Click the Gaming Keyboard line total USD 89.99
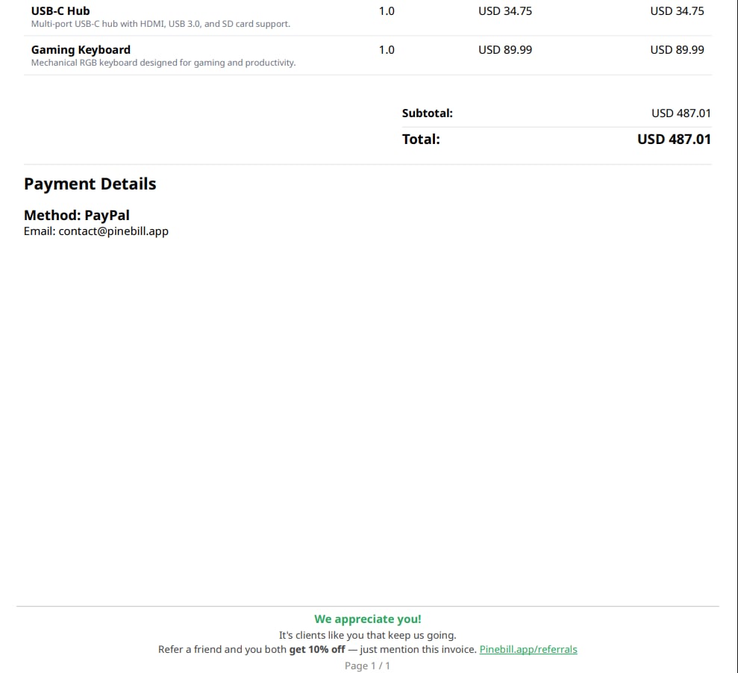This screenshot has height=673, width=738. pyautogui.click(x=677, y=50)
